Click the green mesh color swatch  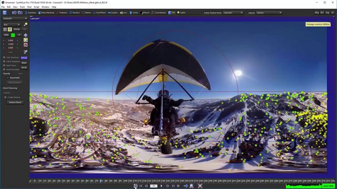[x=13, y=35]
